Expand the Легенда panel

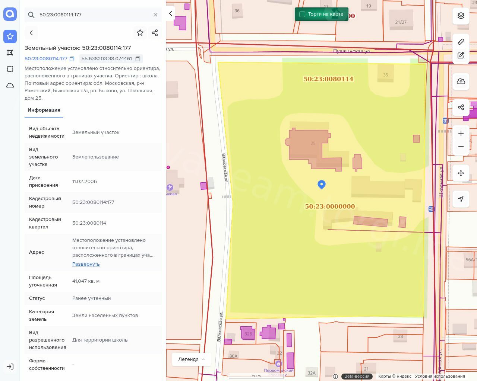(x=192, y=359)
